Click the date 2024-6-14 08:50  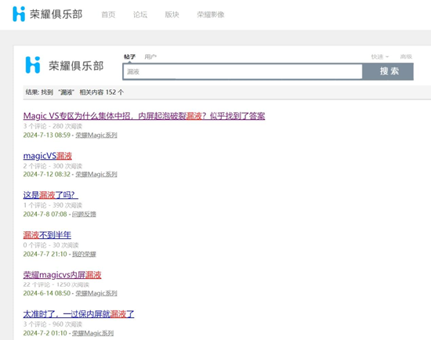tap(47, 293)
